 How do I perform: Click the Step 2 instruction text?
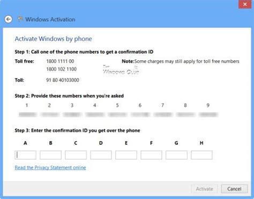point(69,96)
